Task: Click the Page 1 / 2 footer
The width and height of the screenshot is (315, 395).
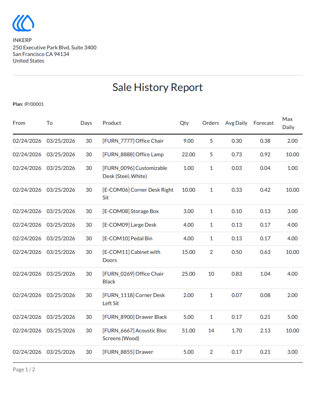Action: coord(24,370)
